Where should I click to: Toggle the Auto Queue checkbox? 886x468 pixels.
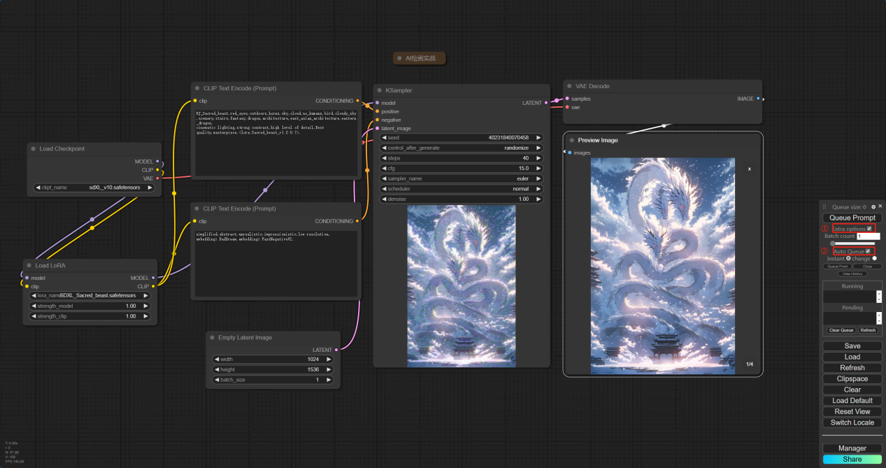click(868, 251)
